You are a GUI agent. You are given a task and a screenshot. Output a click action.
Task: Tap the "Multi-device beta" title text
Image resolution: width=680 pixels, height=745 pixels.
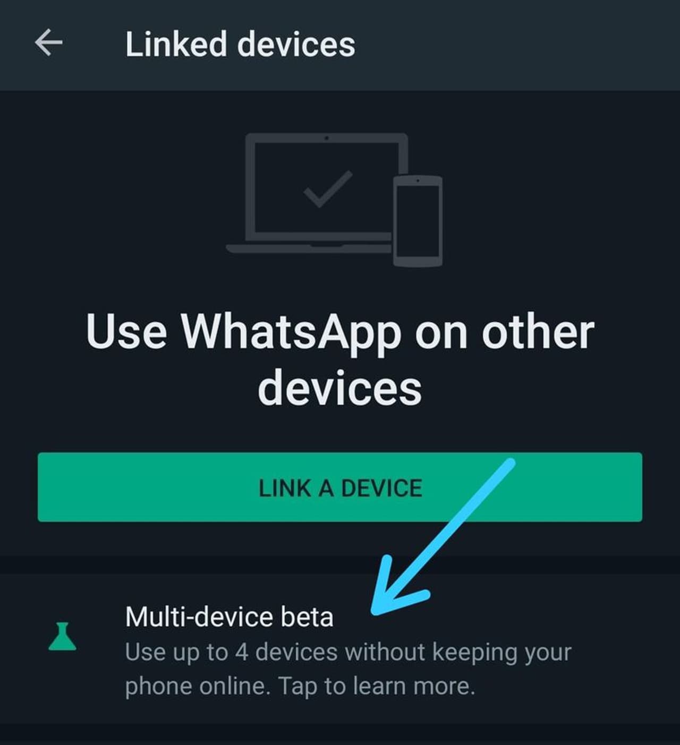[229, 617]
